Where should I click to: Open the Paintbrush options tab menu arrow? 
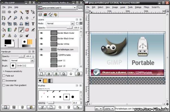(x=29, y=52)
